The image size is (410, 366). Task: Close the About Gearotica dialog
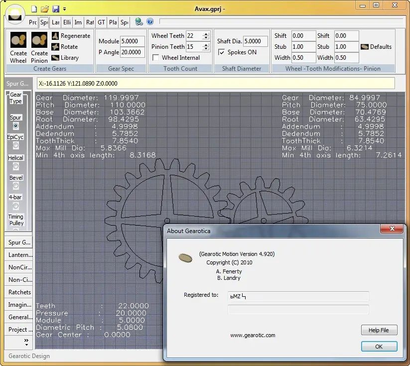(392, 229)
